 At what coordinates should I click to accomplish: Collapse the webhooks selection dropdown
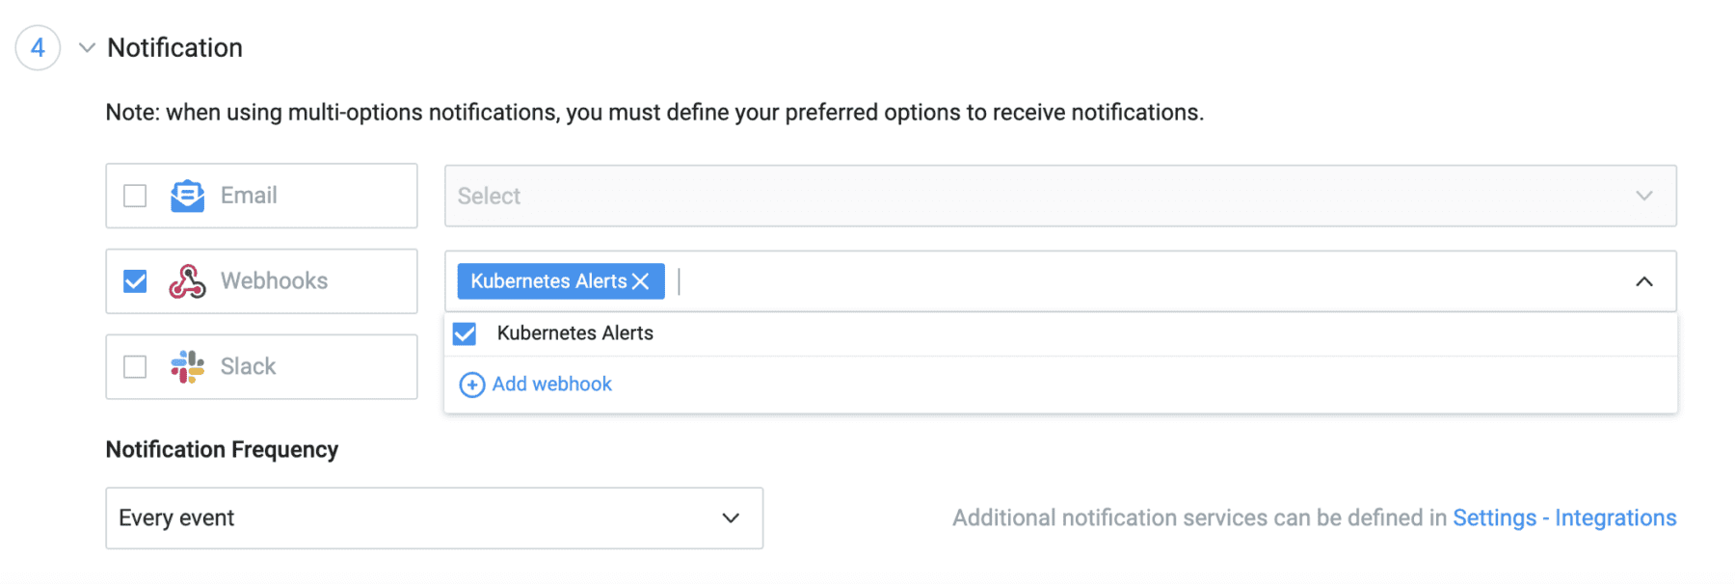[1643, 280]
